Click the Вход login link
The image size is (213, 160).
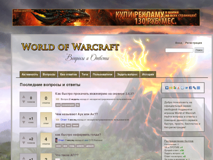click(x=179, y=43)
